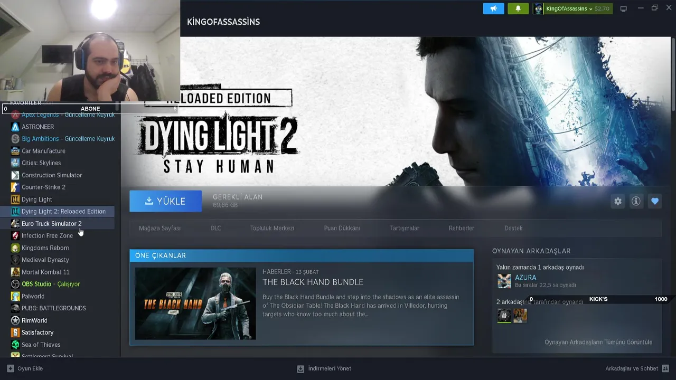Screen dimensions: 676x380
Task: Click the Palworld game icon
Action: click(x=15, y=297)
